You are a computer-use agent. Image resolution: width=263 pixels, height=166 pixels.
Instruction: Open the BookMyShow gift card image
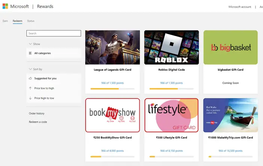(x=113, y=115)
